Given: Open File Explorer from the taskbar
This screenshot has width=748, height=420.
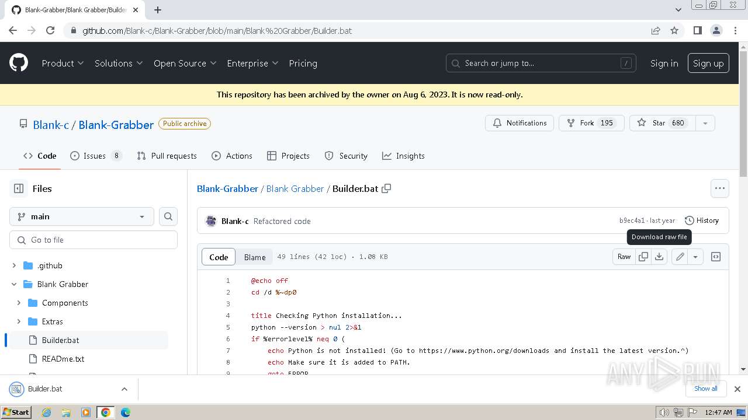Looking at the screenshot, I should pos(66,412).
